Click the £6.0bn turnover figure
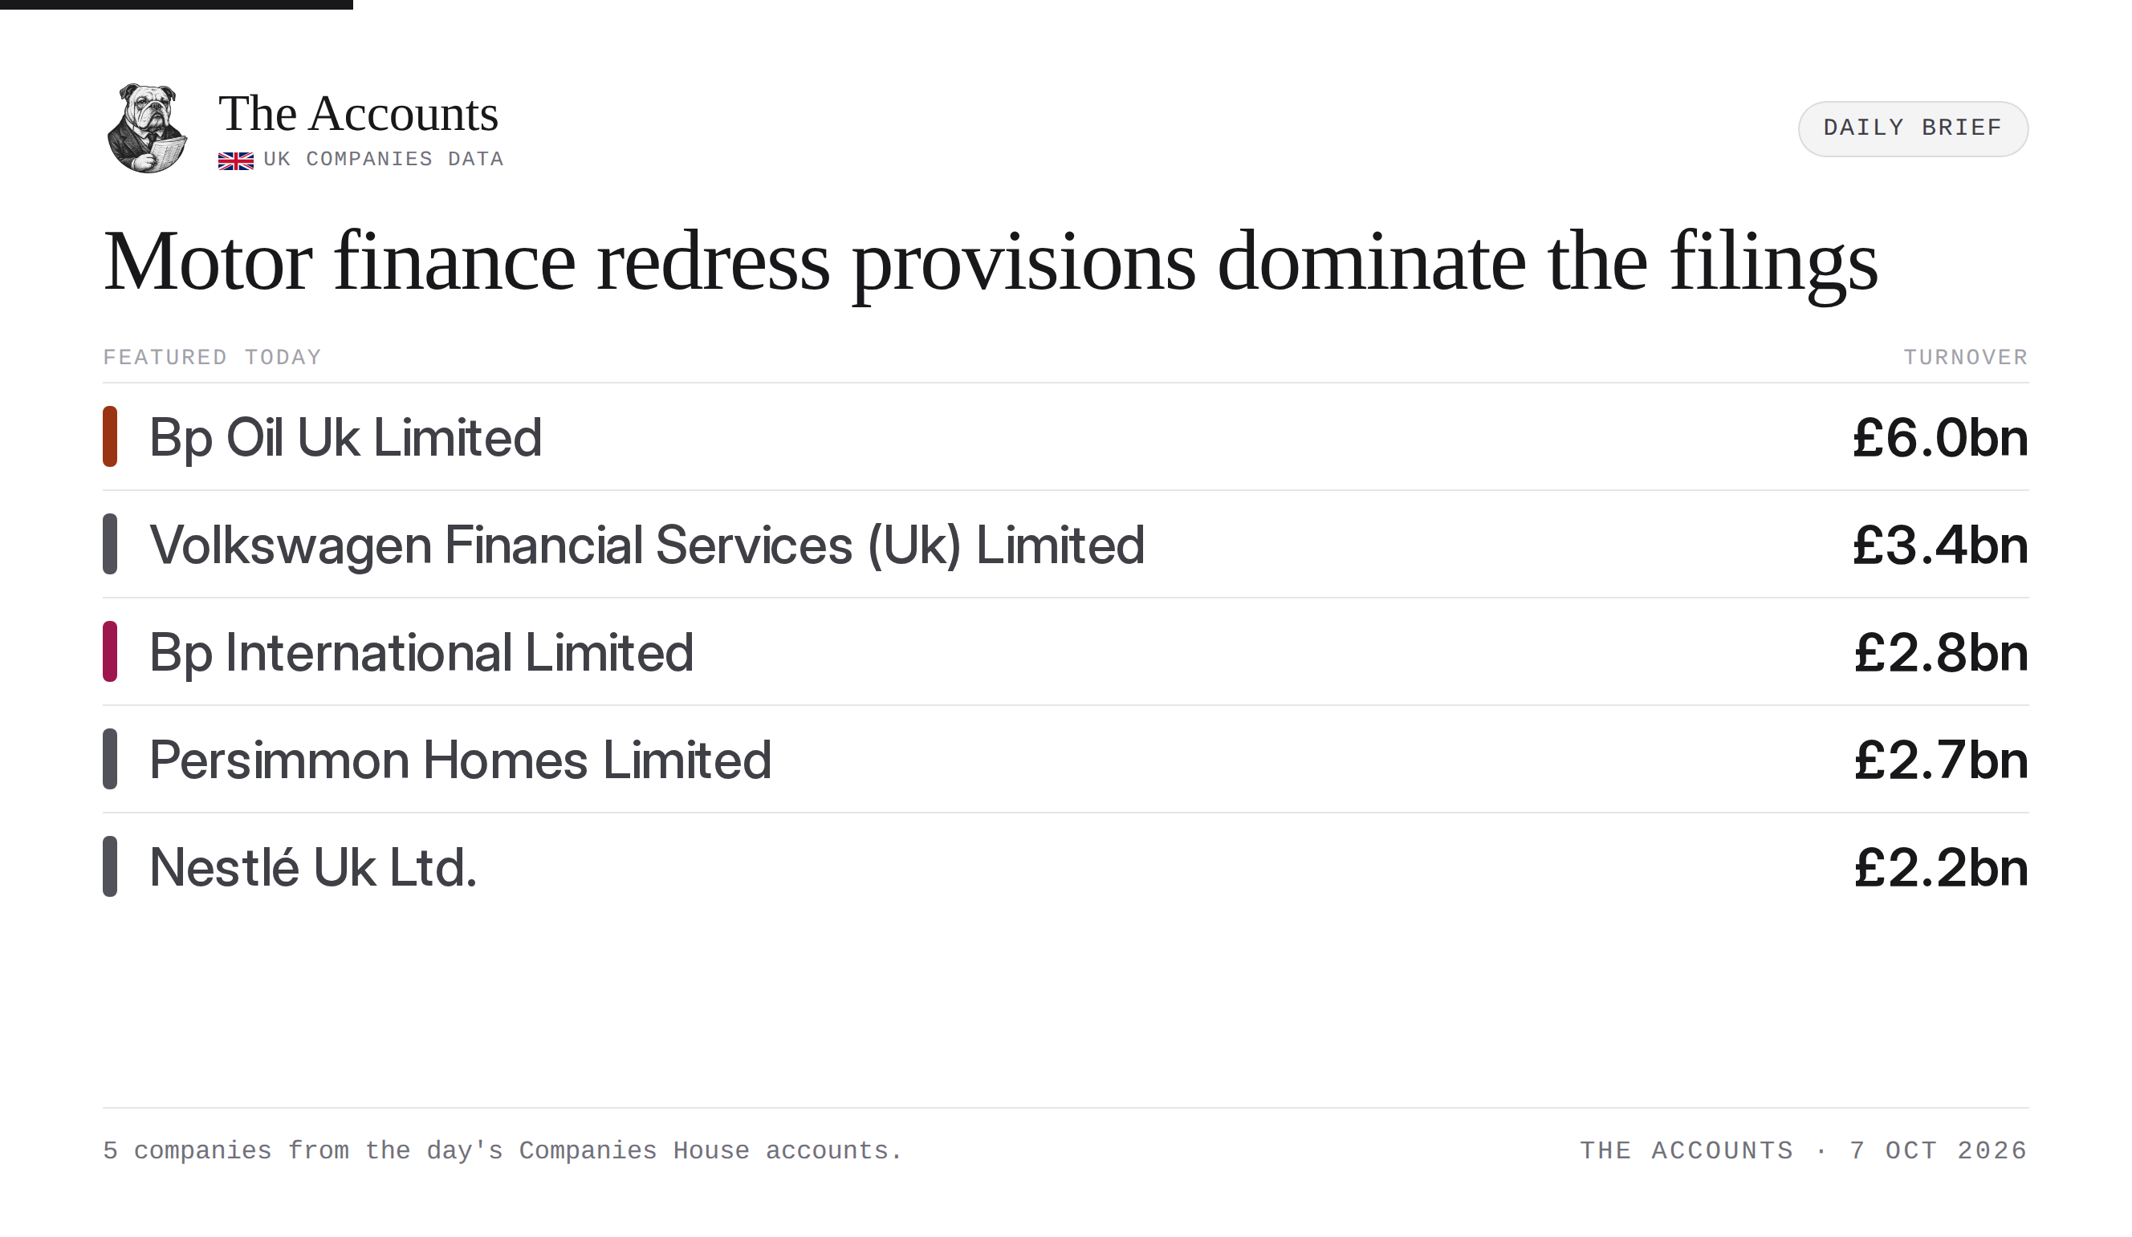The width and height of the screenshot is (2132, 1237). pyautogui.click(x=1940, y=438)
